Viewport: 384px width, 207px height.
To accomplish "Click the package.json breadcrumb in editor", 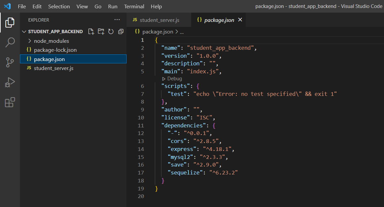I will click(157, 32).
